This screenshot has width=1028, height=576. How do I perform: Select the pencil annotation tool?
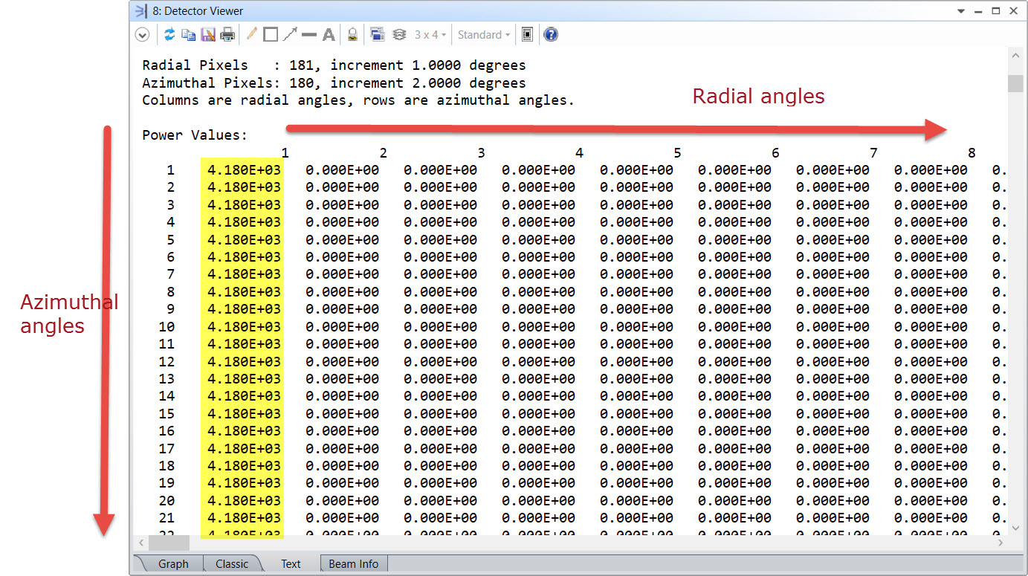252,34
